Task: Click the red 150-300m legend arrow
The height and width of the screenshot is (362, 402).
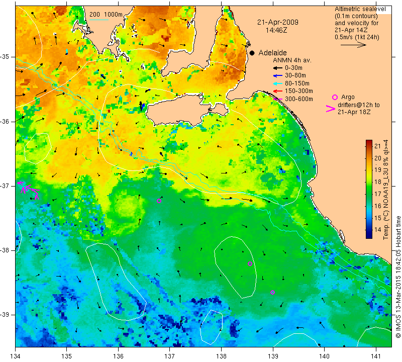Action: click(x=277, y=91)
